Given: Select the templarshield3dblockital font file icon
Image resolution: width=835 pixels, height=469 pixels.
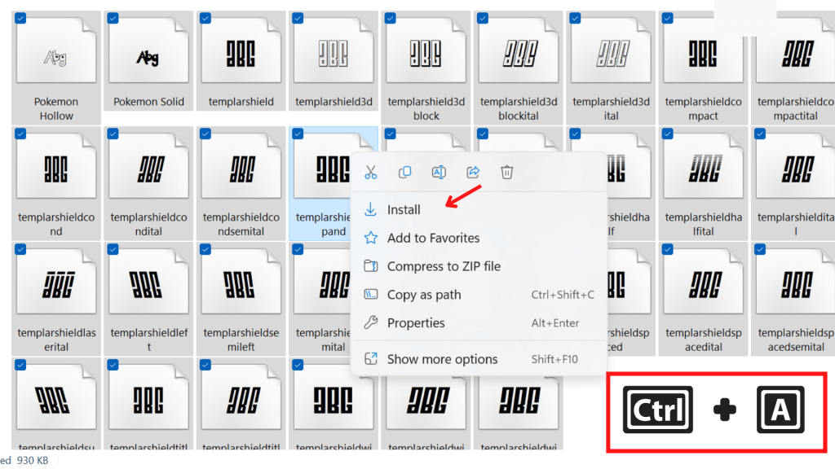Looking at the screenshot, I should 518,50.
